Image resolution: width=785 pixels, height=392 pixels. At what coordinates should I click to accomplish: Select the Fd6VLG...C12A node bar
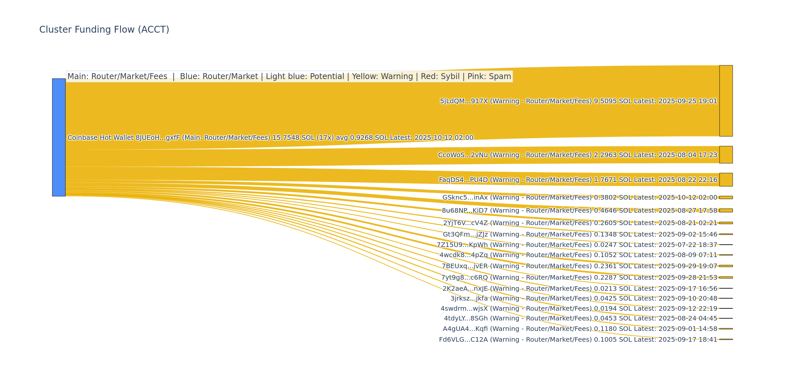[726, 339]
